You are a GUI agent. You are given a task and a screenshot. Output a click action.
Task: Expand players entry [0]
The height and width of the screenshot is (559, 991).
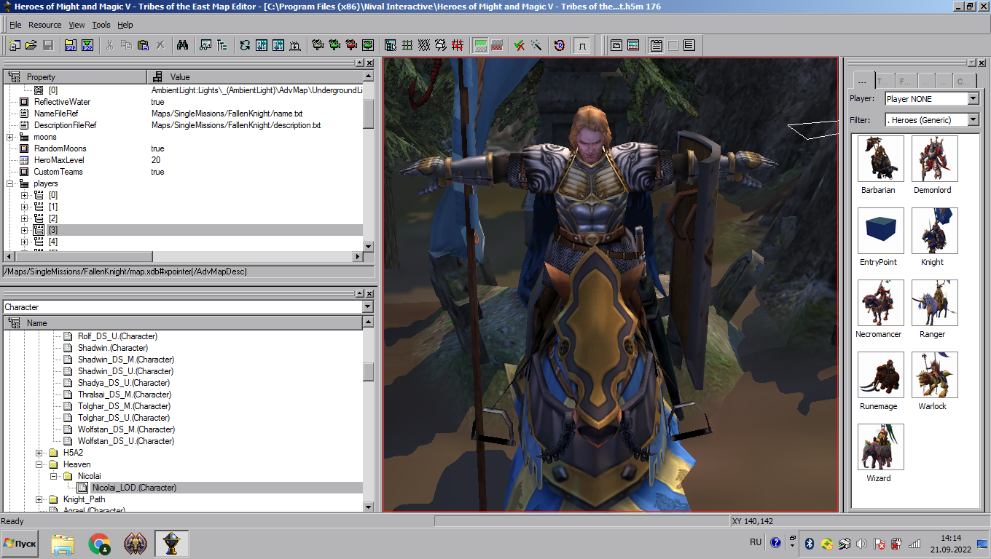tap(25, 195)
